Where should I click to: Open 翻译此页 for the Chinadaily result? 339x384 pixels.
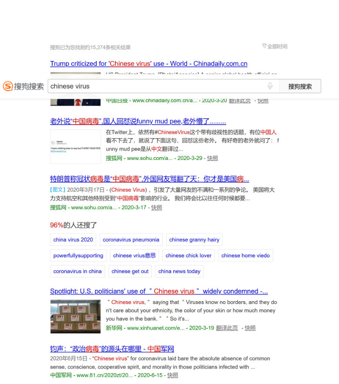(240, 101)
